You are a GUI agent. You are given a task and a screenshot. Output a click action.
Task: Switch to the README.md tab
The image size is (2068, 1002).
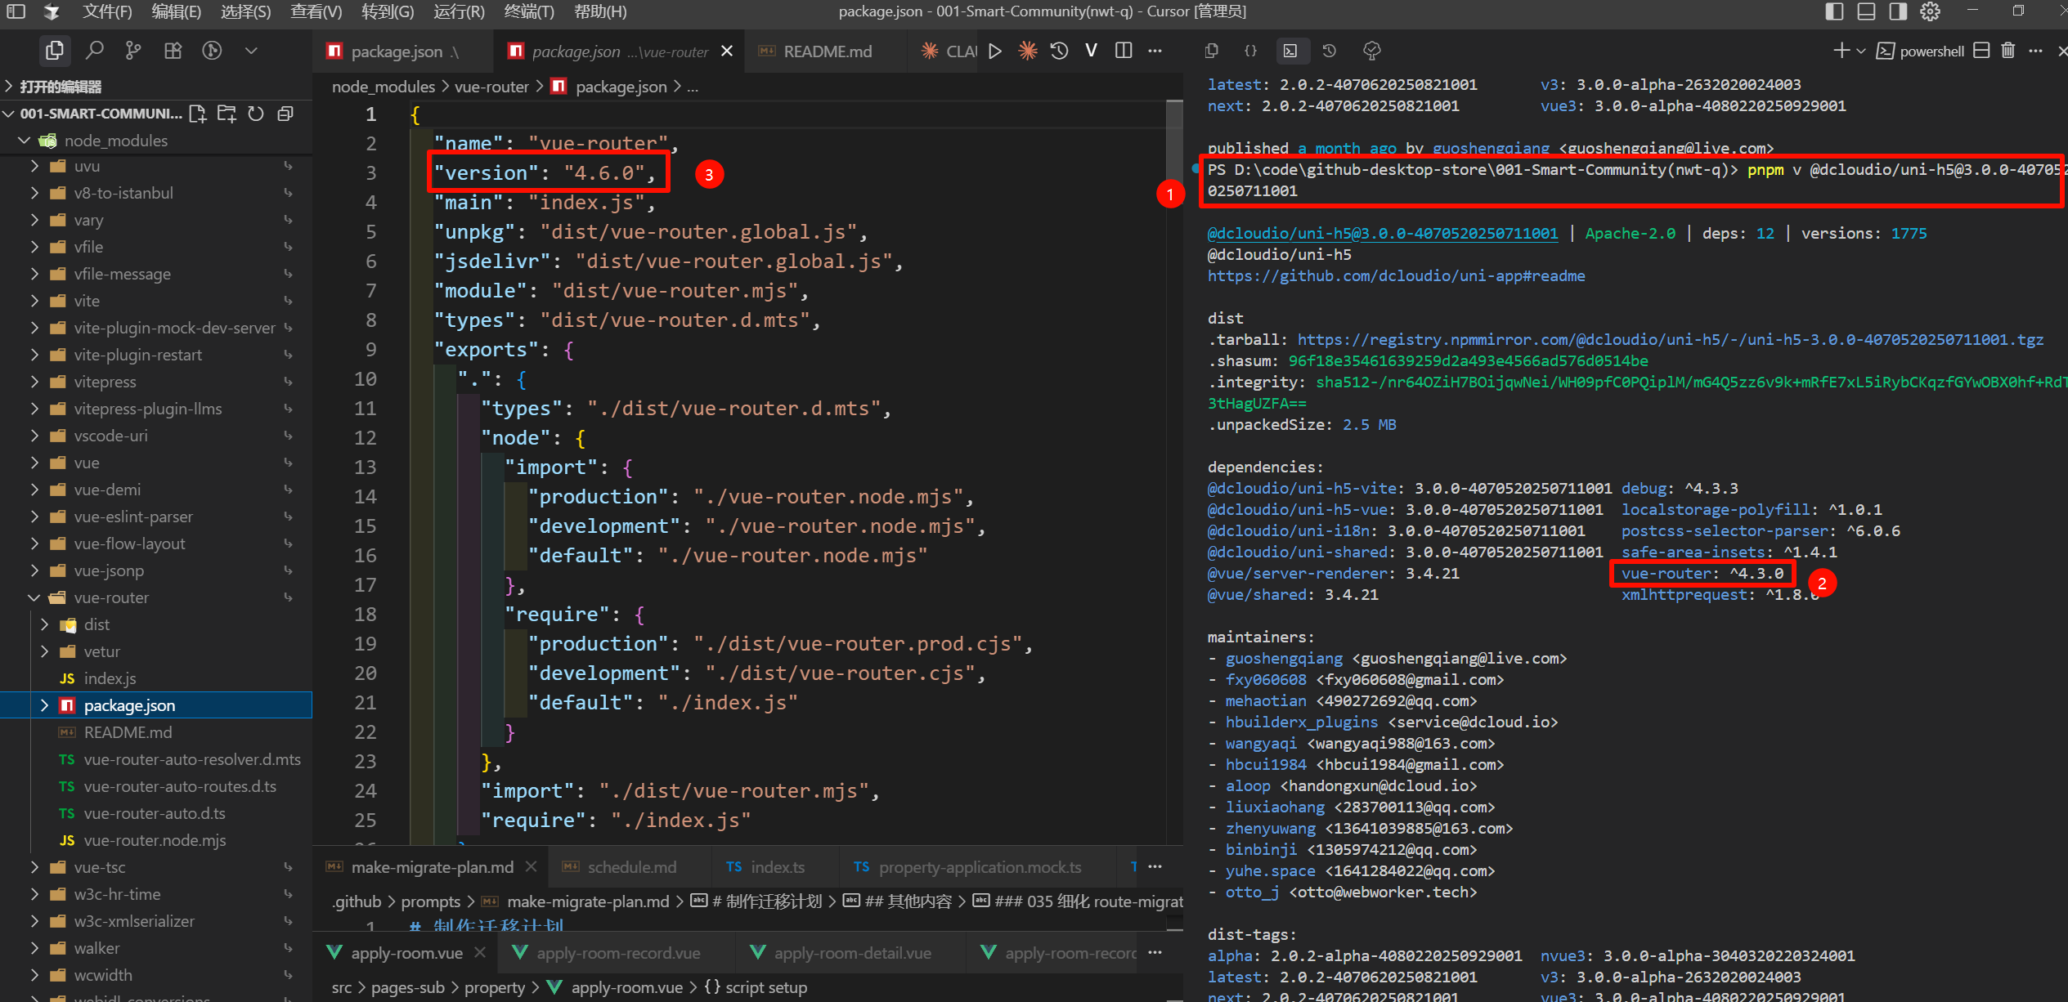827,51
